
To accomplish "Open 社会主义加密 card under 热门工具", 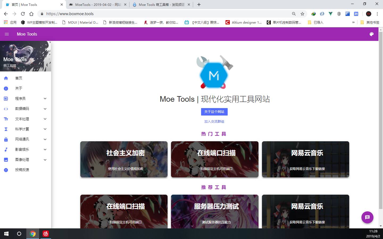I will [x=124, y=159].
